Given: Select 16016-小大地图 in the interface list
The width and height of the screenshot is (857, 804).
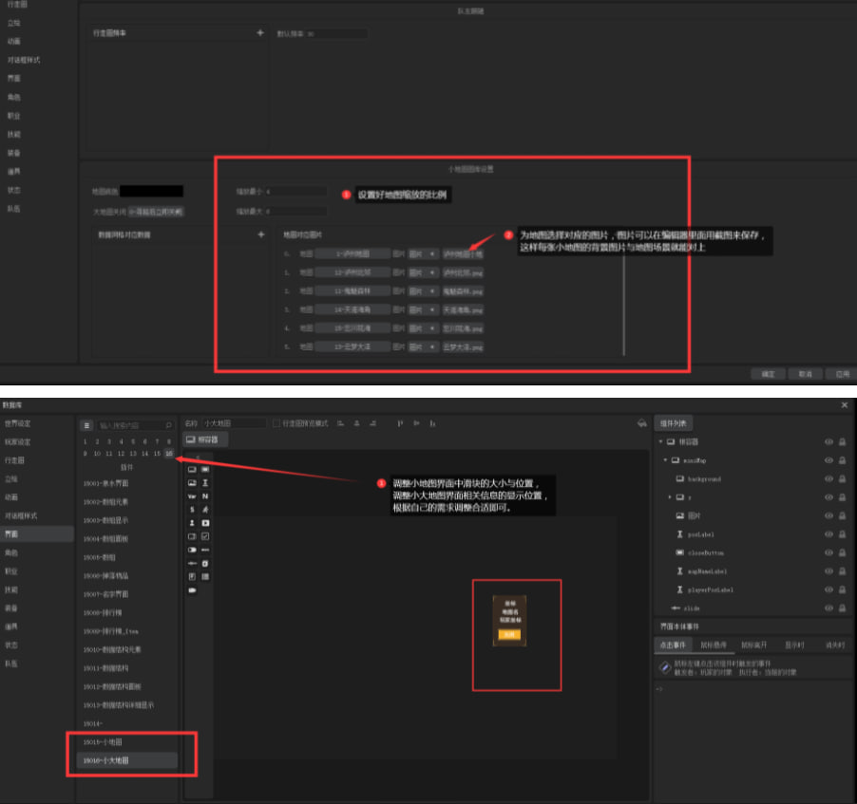Looking at the screenshot, I should tap(126, 760).
